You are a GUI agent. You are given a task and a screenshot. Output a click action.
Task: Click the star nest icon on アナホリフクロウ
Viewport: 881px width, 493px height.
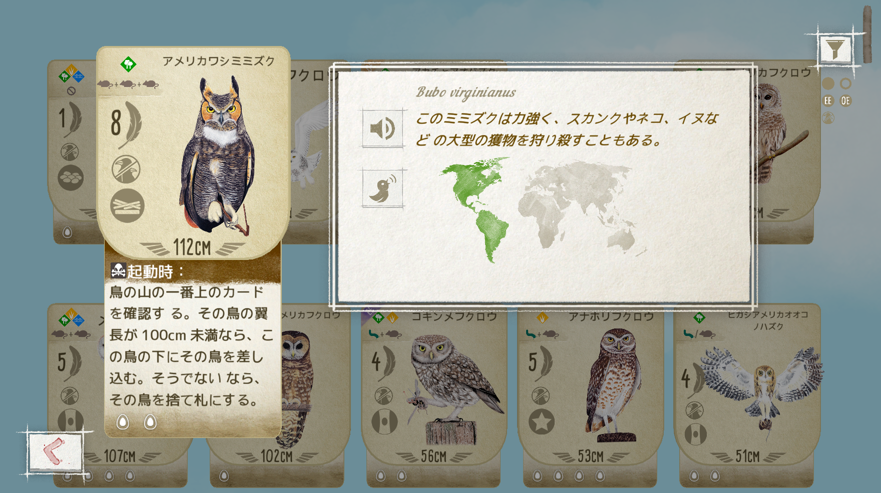point(541,421)
